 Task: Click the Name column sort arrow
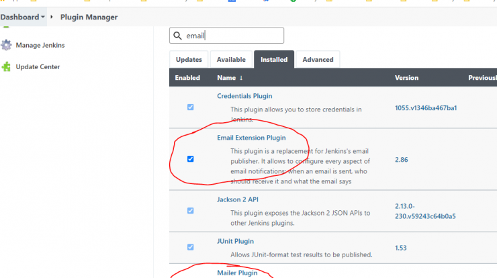(x=241, y=78)
